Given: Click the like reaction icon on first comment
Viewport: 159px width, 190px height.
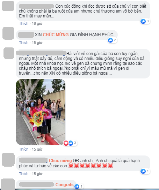Looking at the screenshot, I should [x=143, y=21].
